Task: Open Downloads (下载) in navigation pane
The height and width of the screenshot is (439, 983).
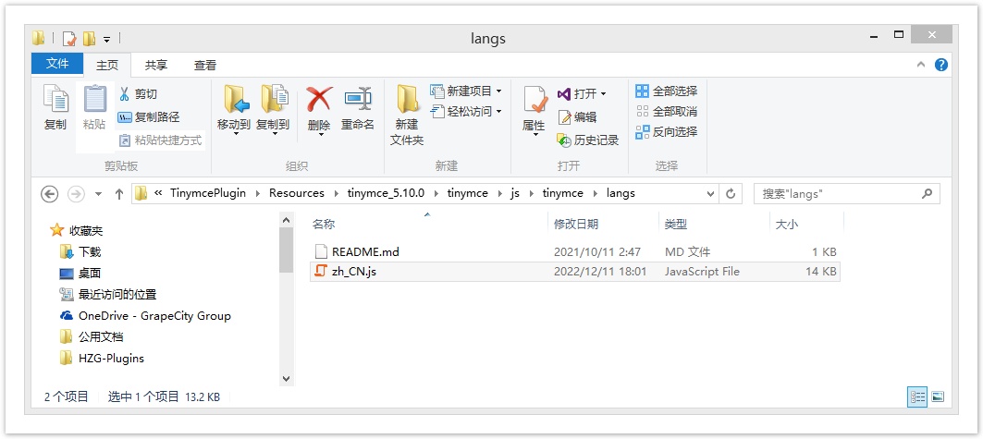Action: pyautogui.click(x=80, y=252)
